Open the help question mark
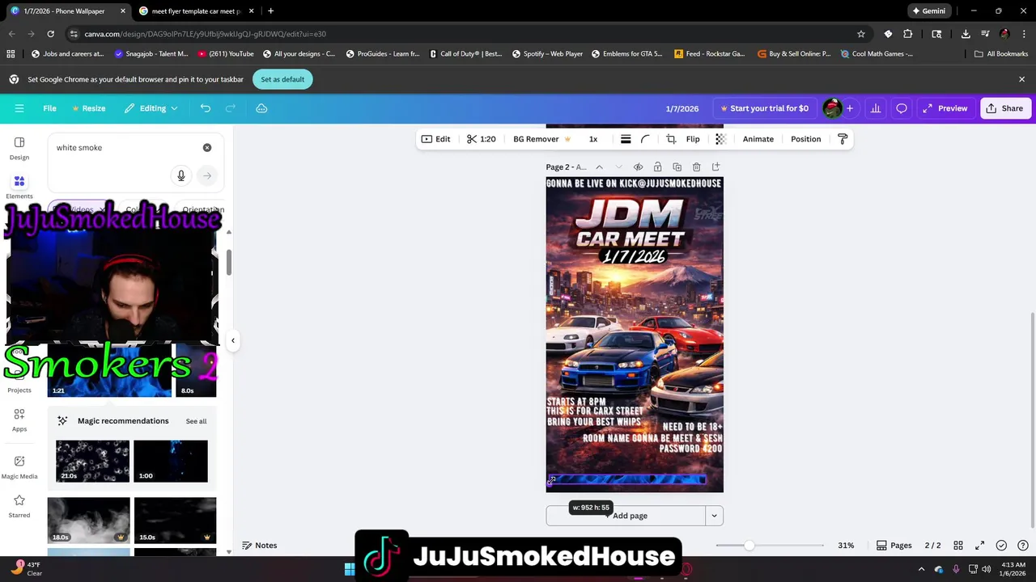1036x582 pixels. coord(1023,546)
